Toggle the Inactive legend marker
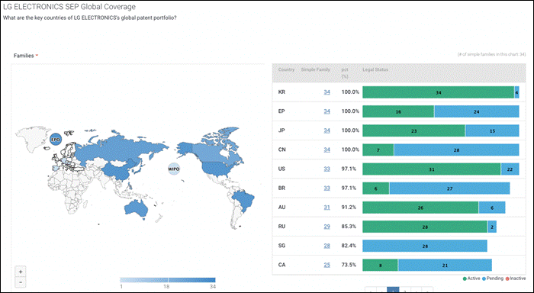 pyautogui.click(x=507, y=279)
